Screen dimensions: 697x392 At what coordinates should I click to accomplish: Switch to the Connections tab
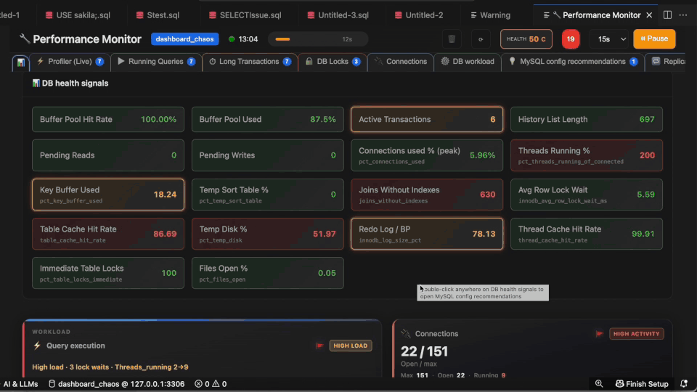[x=400, y=62]
